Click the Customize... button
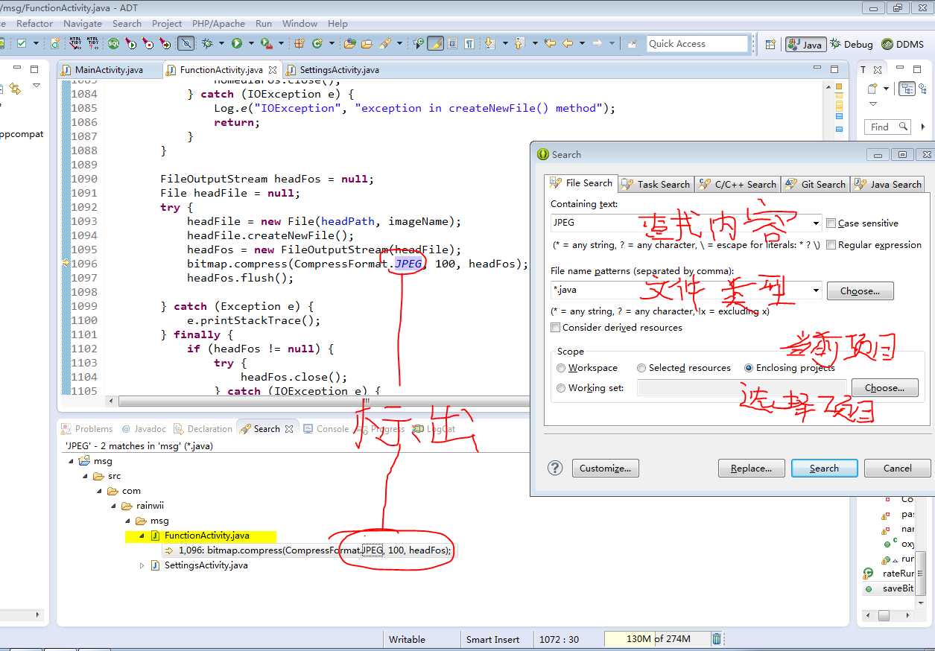This screenshot has width=935, height=651. coord(605,468)
